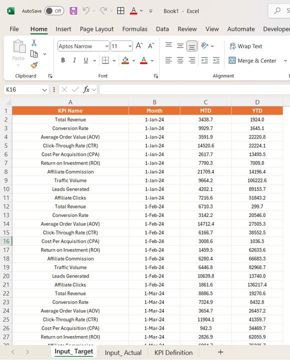290x360 pixels.
Task: Switch to the Insert tab
Action: [63, 29]
